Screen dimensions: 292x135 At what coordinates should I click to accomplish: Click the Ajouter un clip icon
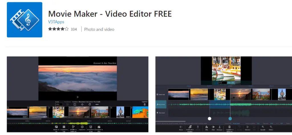tap(56, 127)
